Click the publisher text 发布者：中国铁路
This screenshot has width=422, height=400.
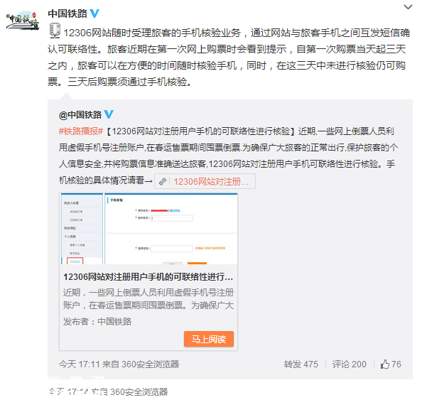point(97,321)
